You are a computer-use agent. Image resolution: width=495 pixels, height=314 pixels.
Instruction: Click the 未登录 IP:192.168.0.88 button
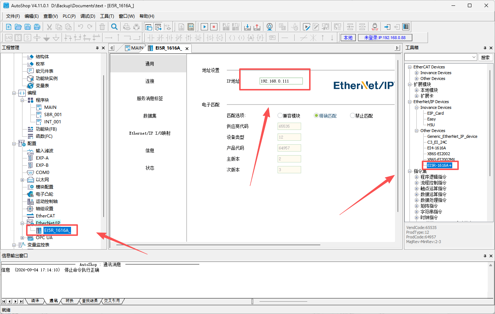pyautogui.click(x=385, y=38)
